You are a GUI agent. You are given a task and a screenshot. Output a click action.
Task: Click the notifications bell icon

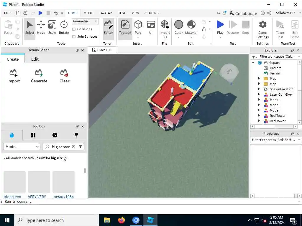tap(224, 13)
